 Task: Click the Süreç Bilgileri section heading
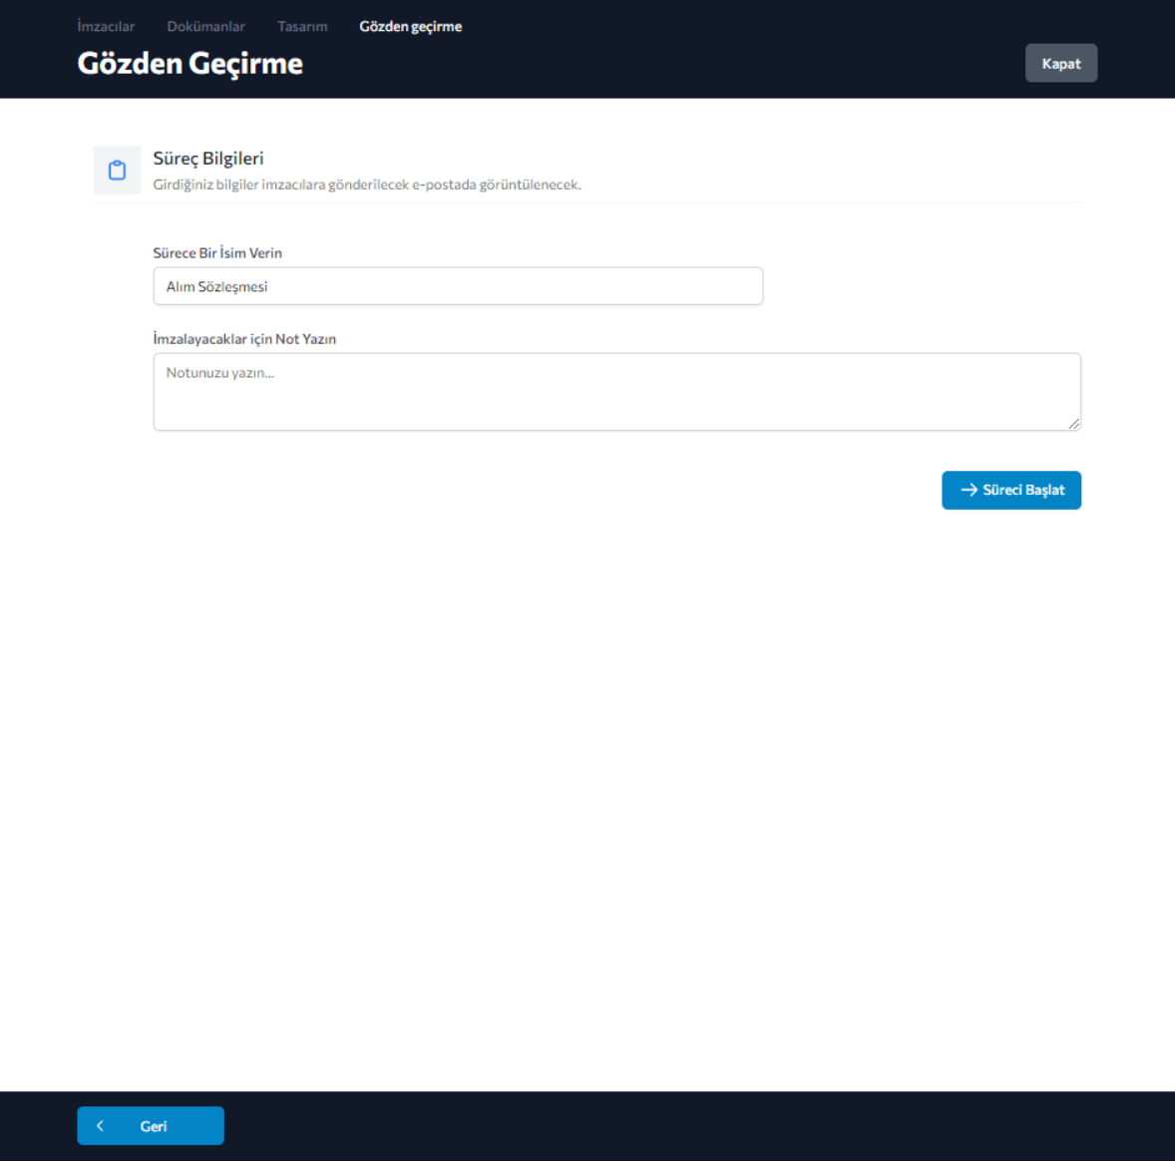pyautogui.click(x=208, y=159)
